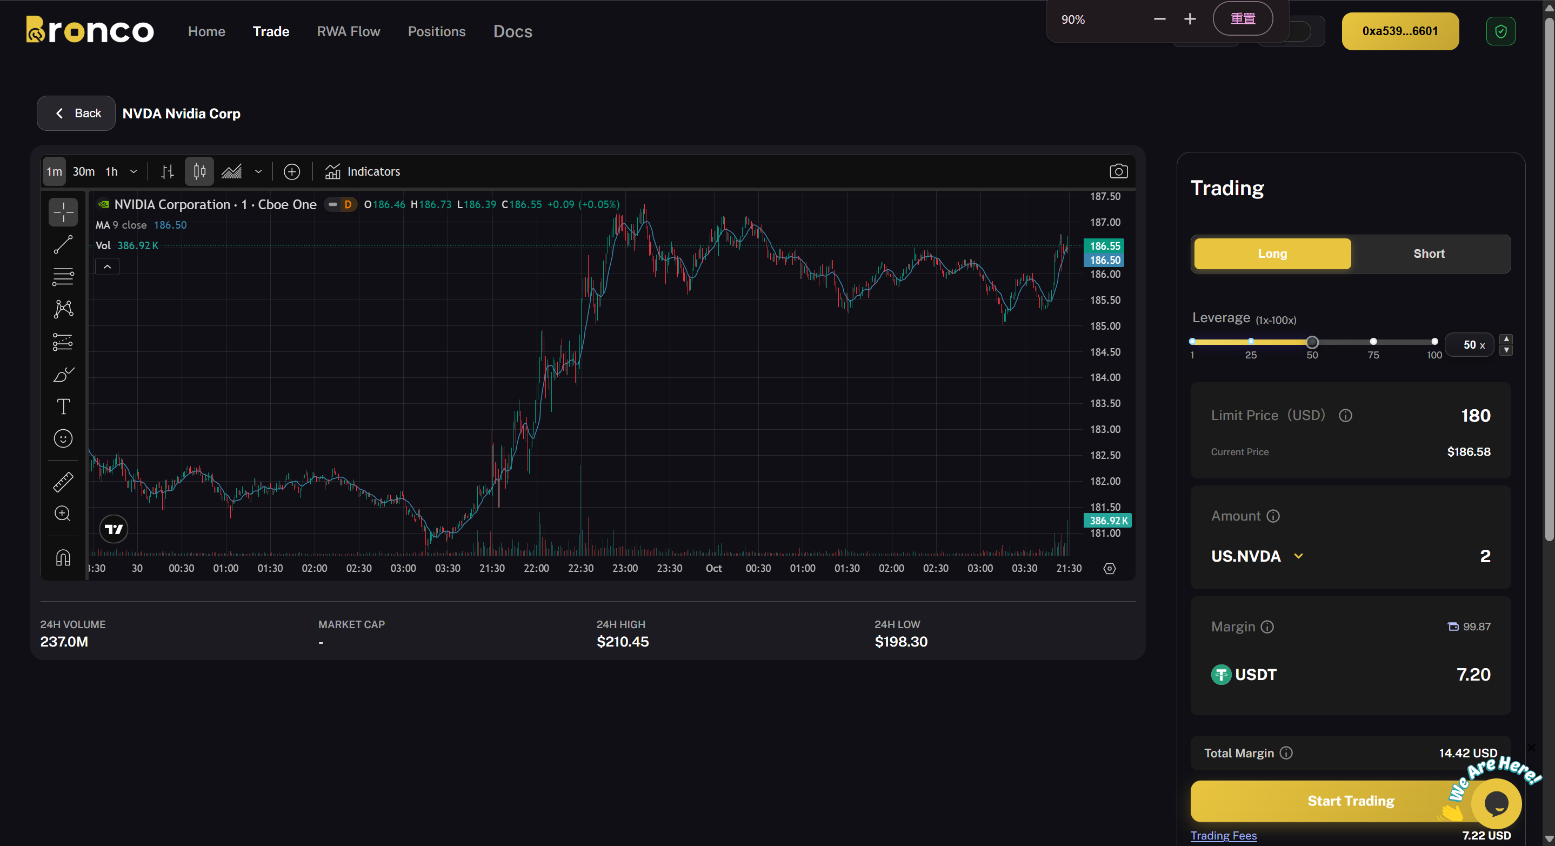
Task: Select the Text annotation tool
Action: coord(63,407)
